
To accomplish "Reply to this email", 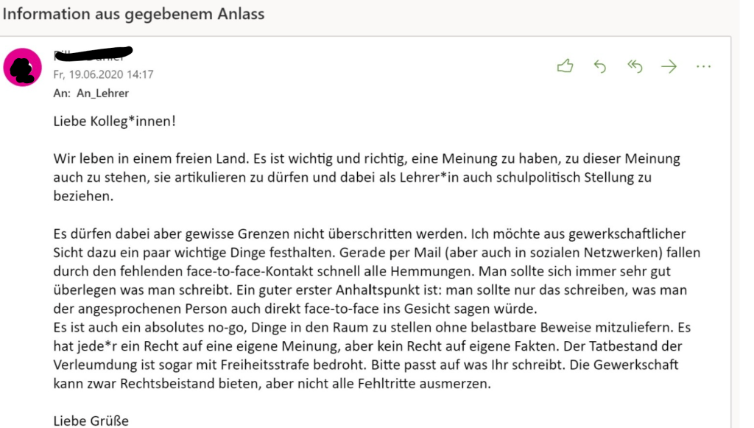I will pyautogui.click(x=599, y=67).
